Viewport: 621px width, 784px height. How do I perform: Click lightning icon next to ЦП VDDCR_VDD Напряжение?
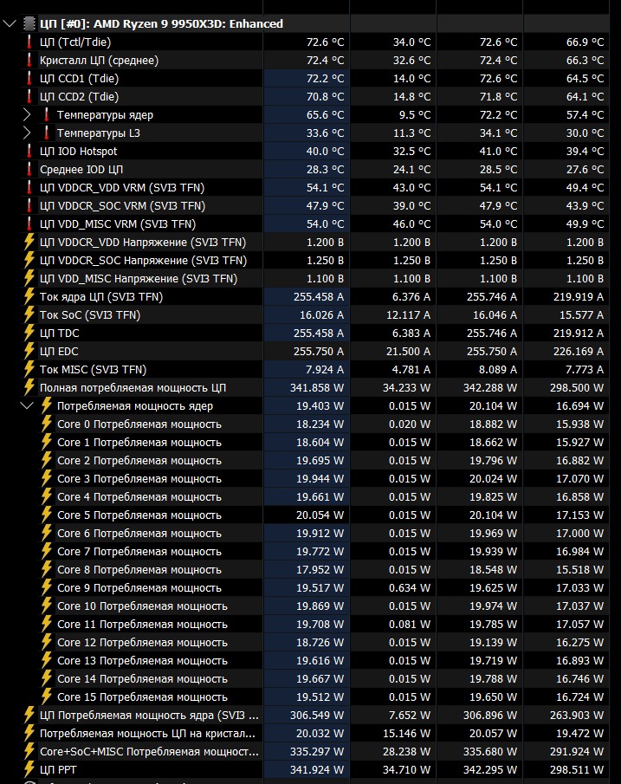click(x=29, y=242)
